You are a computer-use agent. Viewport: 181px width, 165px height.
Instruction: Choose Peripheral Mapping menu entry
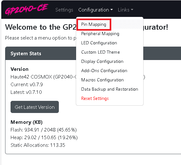tap(100, 34)
